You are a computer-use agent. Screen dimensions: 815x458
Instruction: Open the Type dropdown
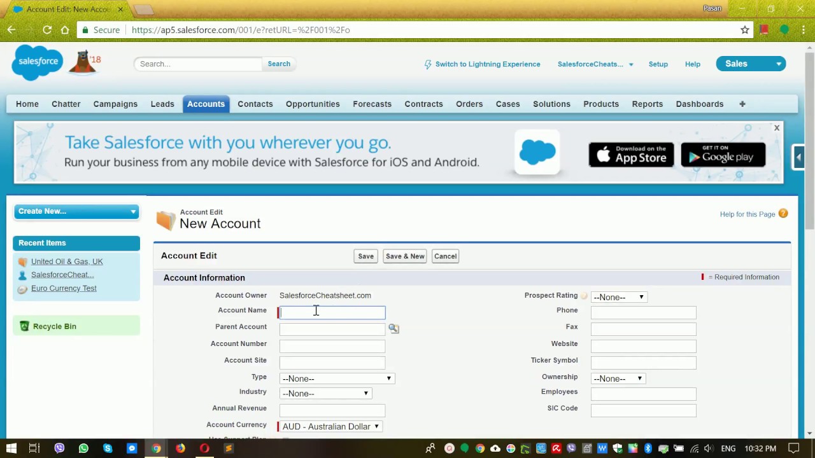[x=337, y=378]
